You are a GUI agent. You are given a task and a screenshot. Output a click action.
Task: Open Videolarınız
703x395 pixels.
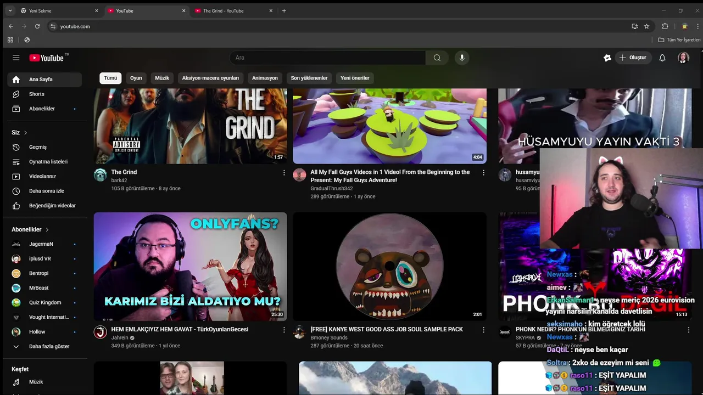coord(44,176)
